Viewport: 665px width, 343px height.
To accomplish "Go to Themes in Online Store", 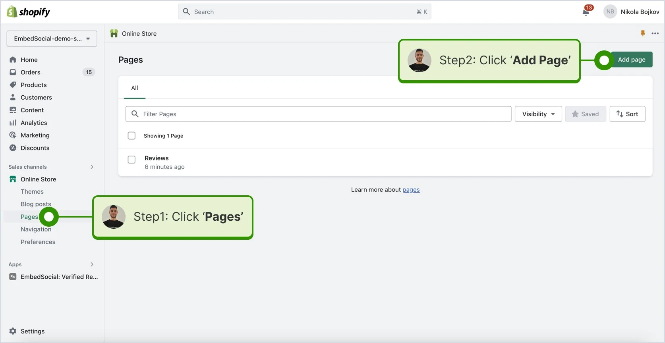I will pos(32,191).
